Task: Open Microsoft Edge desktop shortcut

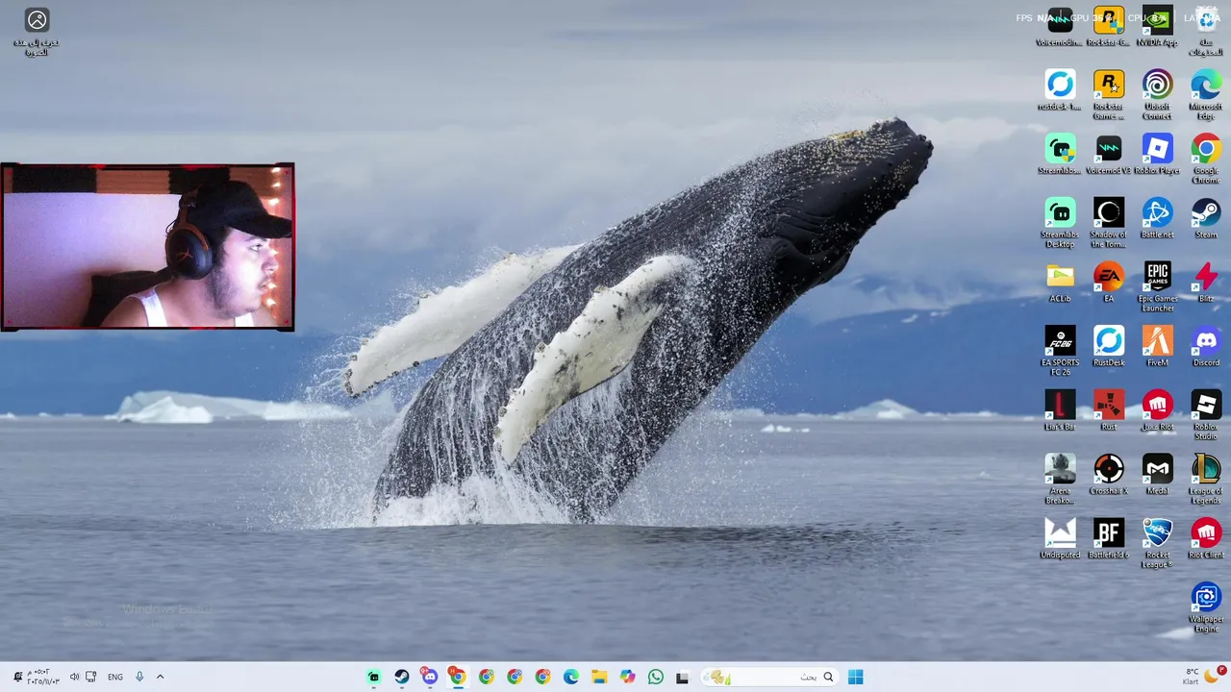Action: pos(1206,94)
